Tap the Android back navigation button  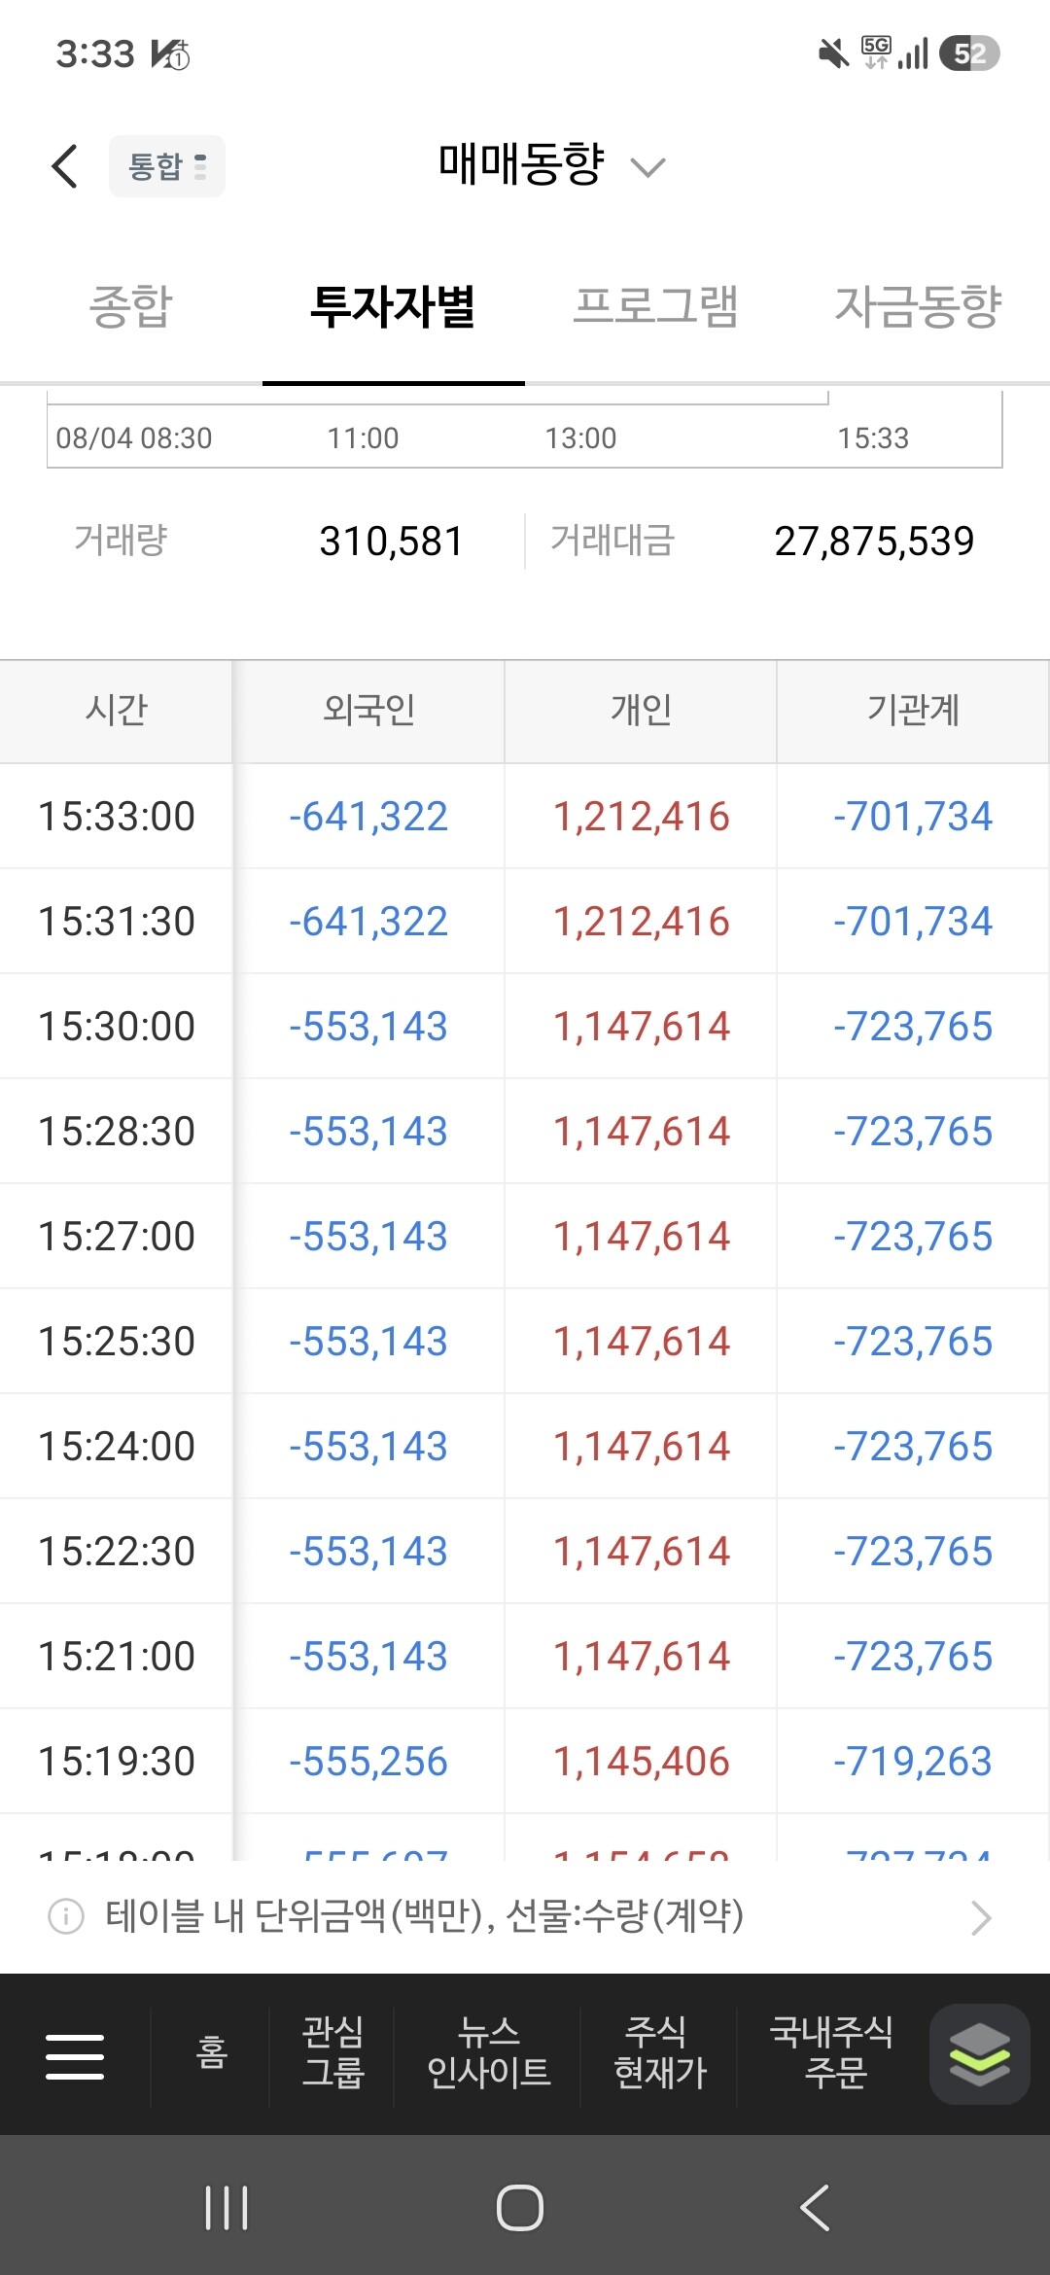point(815,2207)
